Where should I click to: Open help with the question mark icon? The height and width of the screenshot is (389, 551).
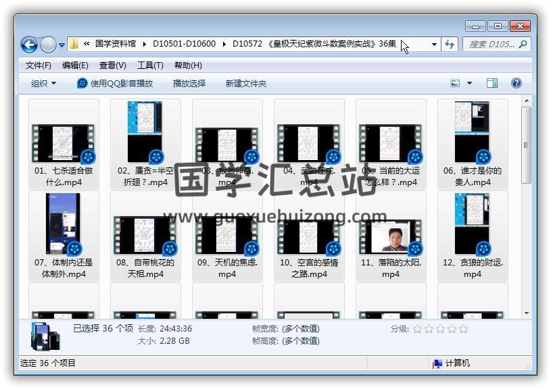[517, 83]
